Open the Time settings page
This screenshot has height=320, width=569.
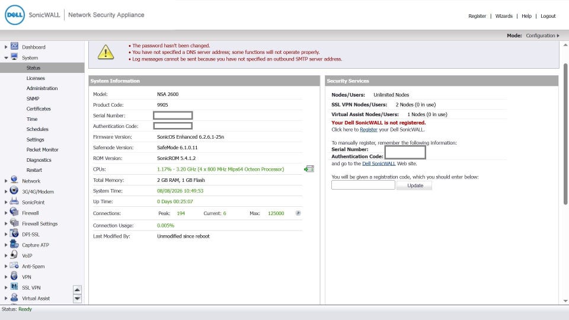32,119
